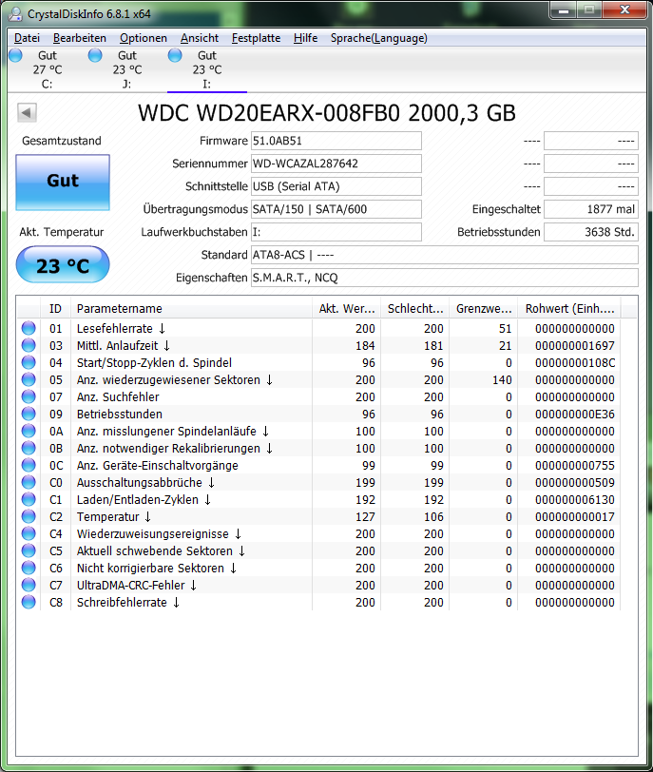Click status icon of Start/Stopp-Zyklen row
This screenshot has width=653, height=772.
(x=29, y=362)
